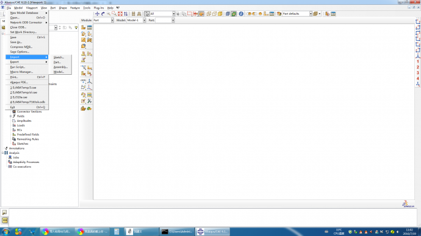Open Windows Start button
Image resolution: width=421 pixels, height=236 pixels.
(5, 232)
